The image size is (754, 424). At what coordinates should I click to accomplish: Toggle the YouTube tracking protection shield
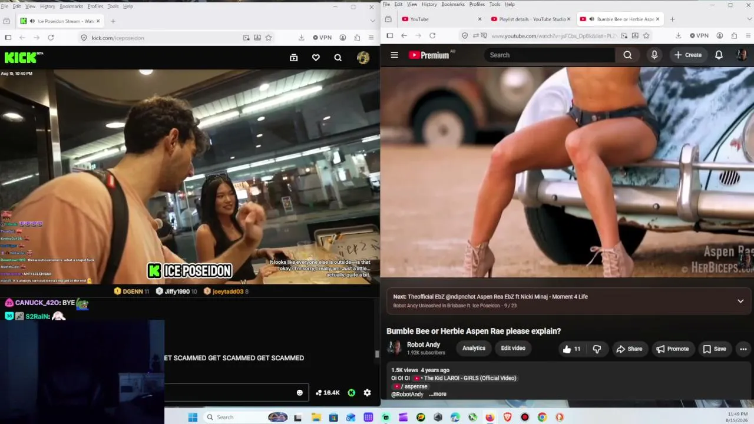click(465, 35)
